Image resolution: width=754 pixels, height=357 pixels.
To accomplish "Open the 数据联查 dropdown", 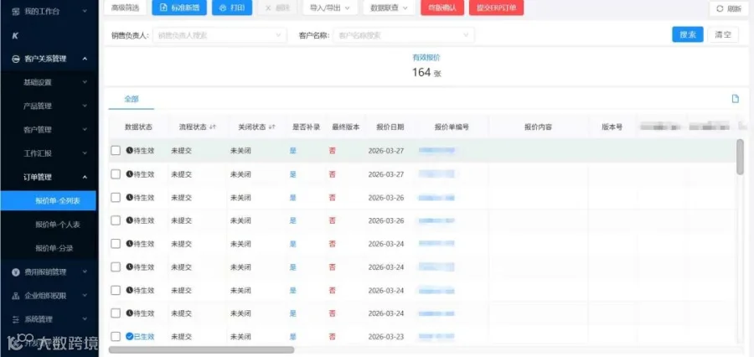I will 389,8.
